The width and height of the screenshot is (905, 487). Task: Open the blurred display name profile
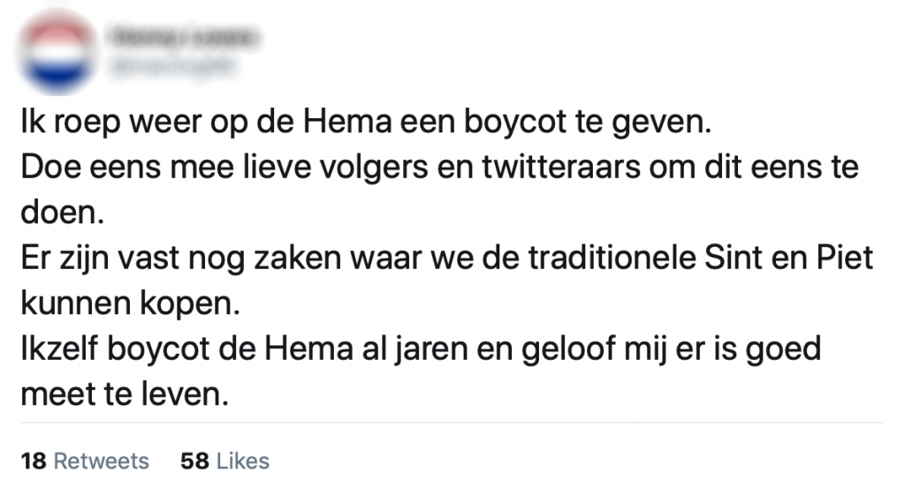click(x=182, y=35)
